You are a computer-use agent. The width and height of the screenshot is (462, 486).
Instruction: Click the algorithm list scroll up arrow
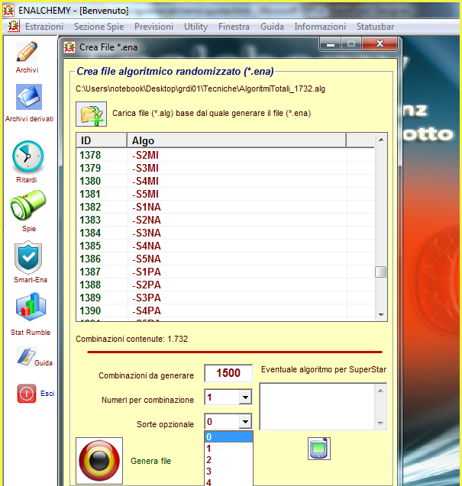381,140
